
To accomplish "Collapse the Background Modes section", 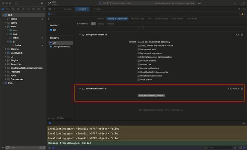I will pyautogui.click(x=80, y=35).
